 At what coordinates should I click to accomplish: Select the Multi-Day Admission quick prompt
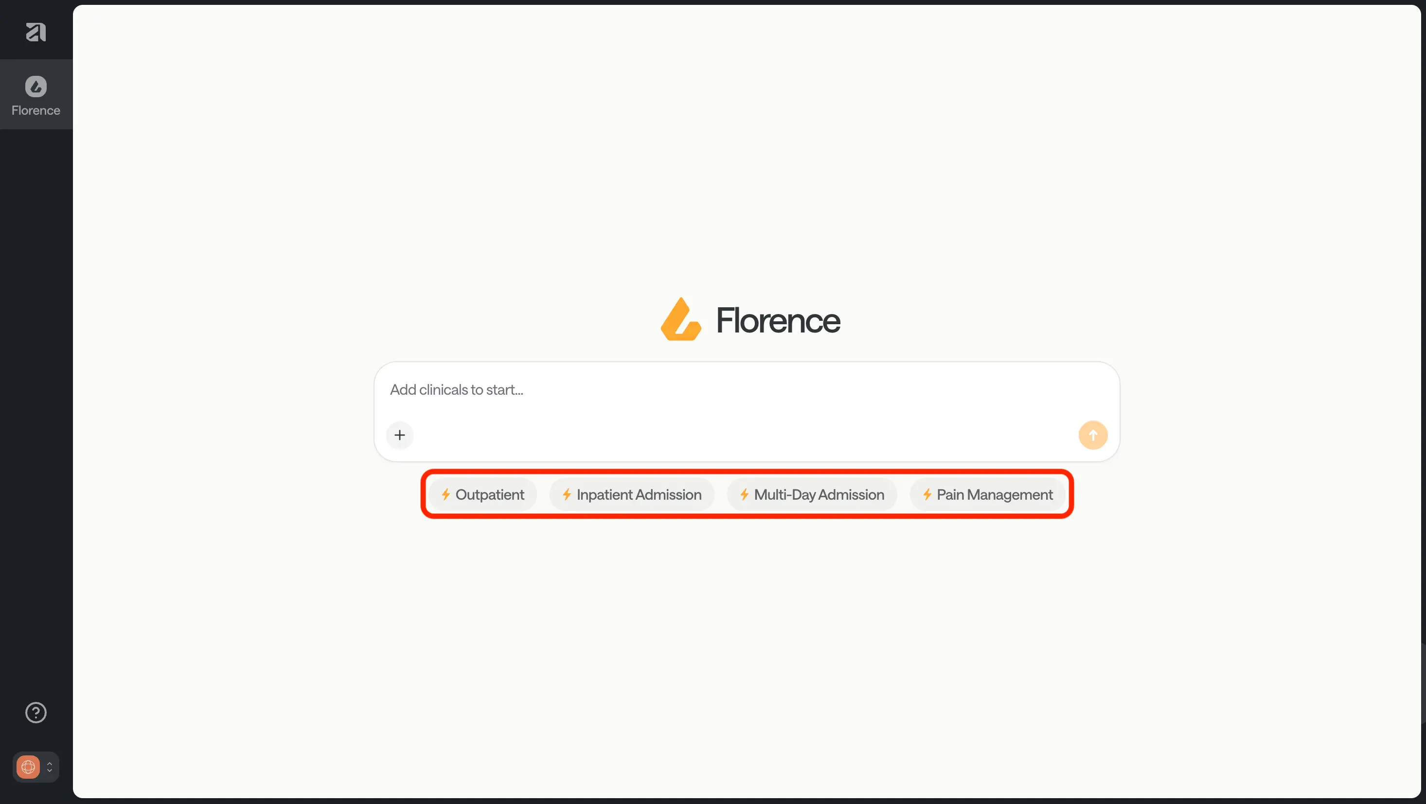(x=819, y=495)
